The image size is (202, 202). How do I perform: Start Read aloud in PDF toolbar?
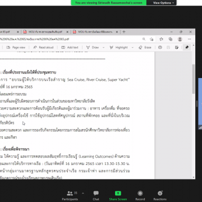pos(43,48)
